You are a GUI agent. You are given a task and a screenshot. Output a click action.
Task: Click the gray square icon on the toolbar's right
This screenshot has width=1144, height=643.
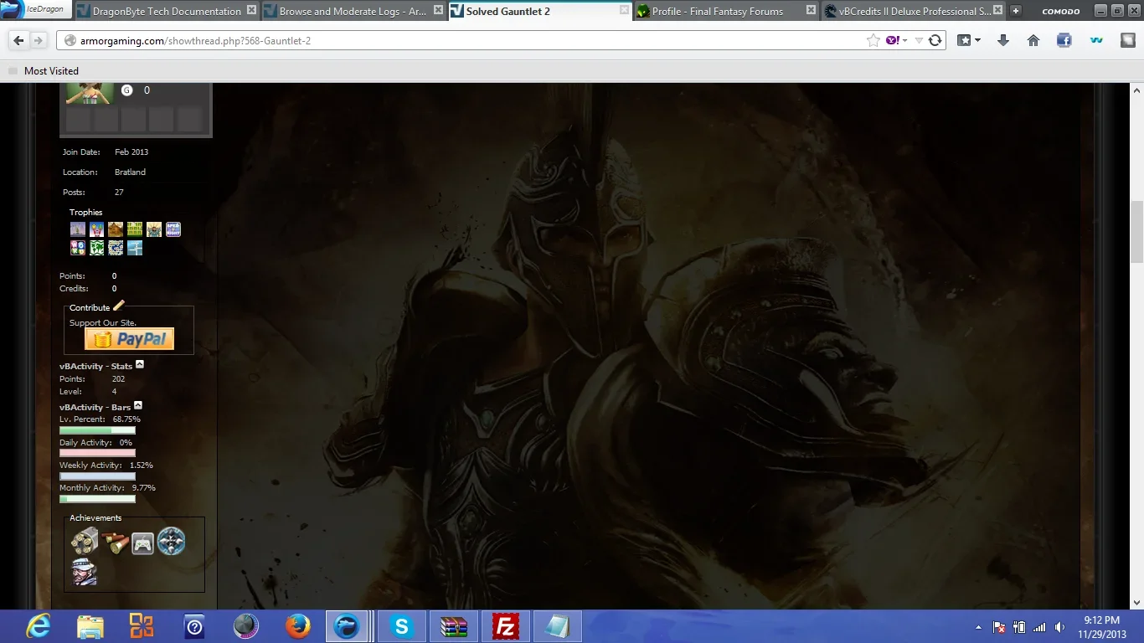point(1127,40)
